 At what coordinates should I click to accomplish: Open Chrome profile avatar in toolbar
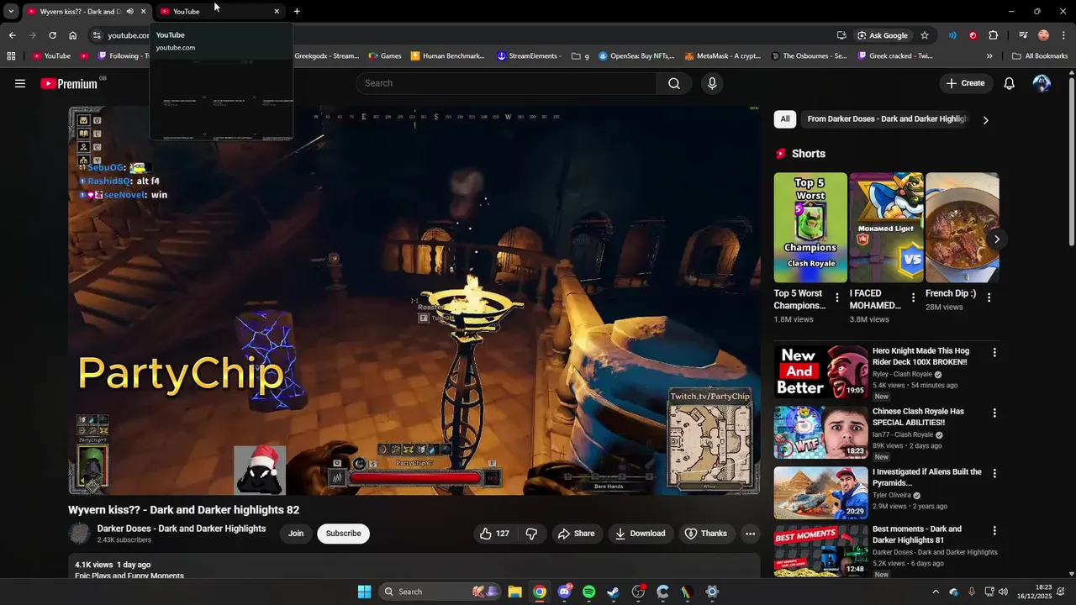tap(1043, 35)
